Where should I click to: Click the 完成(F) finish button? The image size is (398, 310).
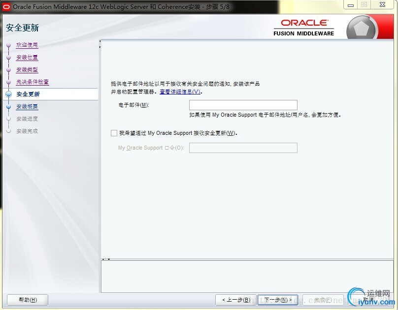323,300
